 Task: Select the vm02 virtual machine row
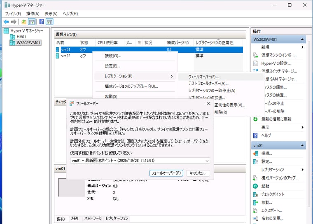66,56
